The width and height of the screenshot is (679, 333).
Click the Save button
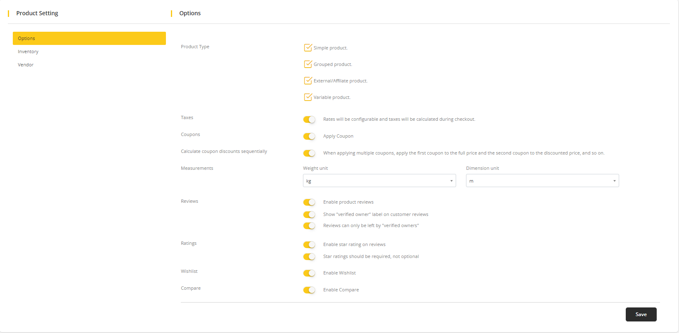(x=641, y=314)
